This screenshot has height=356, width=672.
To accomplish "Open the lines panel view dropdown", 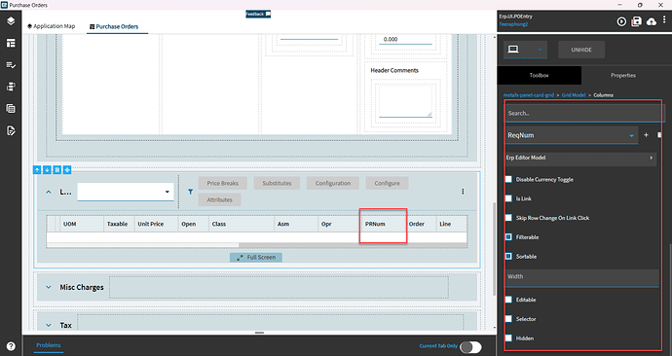I will 126,192.
